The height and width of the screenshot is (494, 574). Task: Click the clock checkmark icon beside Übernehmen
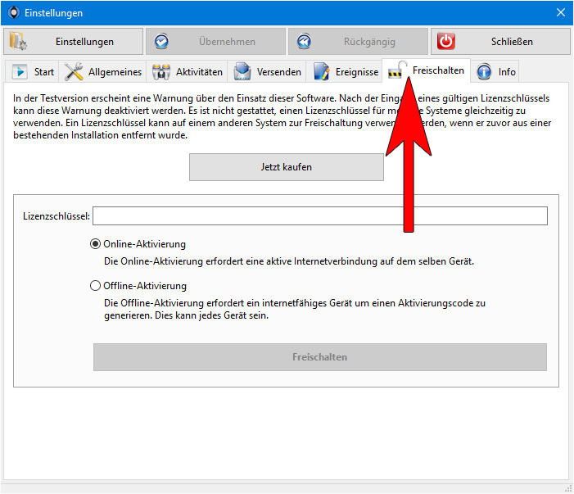click(x=161, y=42)
